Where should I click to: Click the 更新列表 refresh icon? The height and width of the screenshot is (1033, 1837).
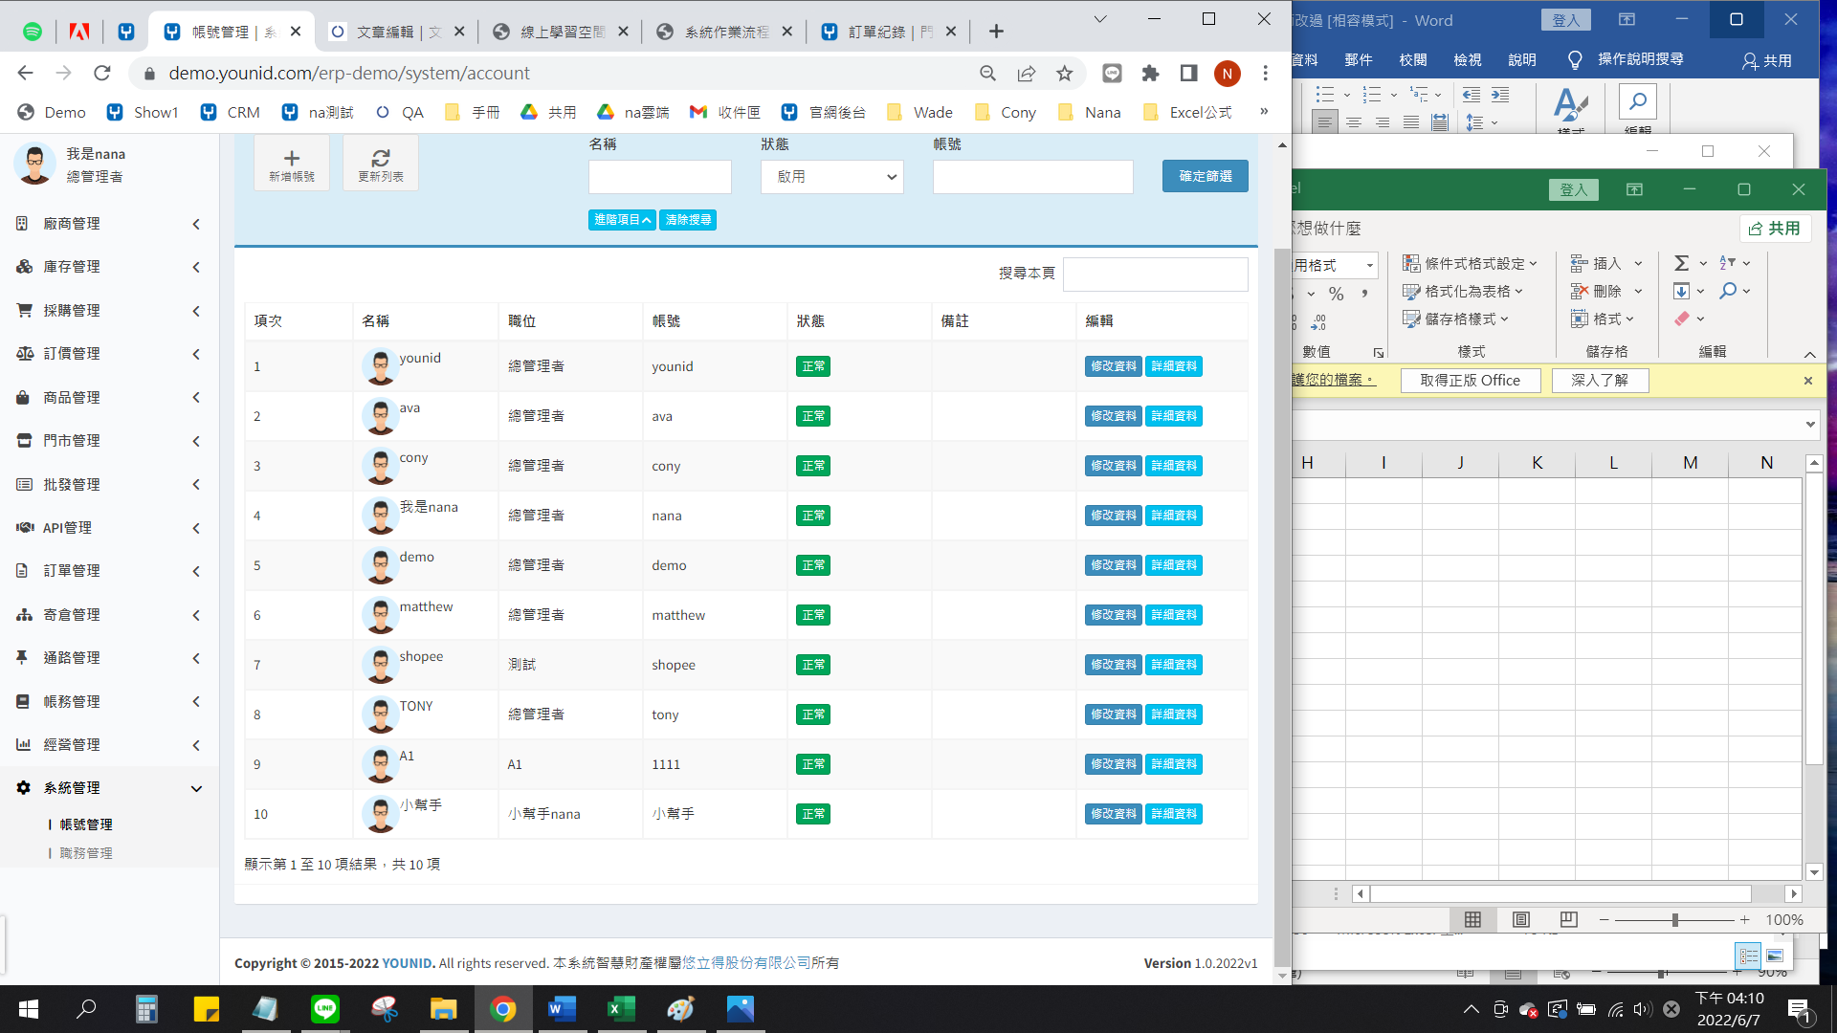pos(381,159)
